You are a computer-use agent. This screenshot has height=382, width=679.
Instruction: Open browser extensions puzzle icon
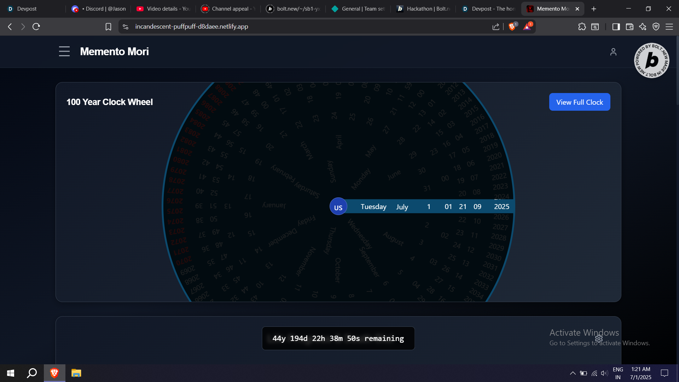click(582, 27)
